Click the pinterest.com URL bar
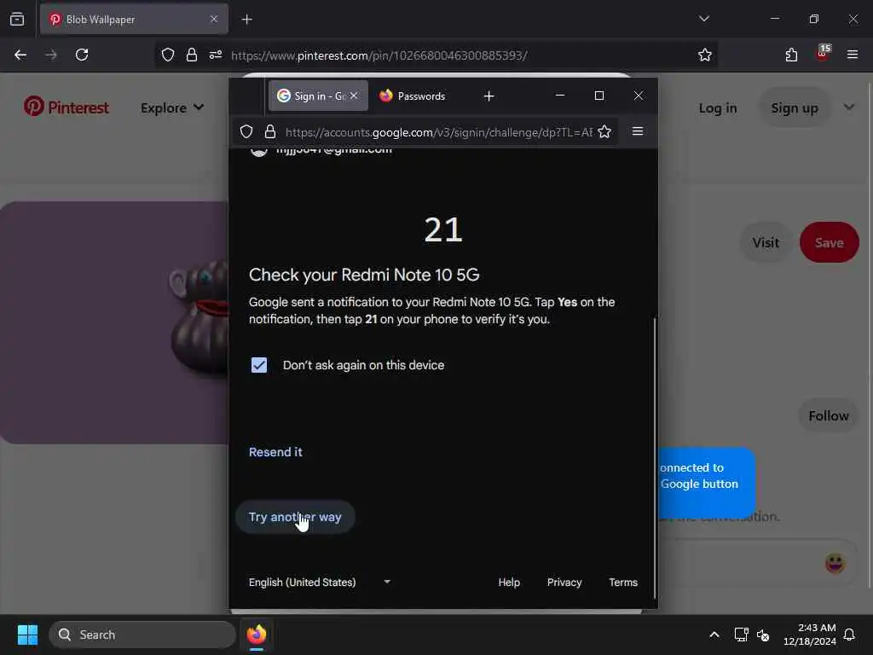Screen dimensions: 873x655 379,55
